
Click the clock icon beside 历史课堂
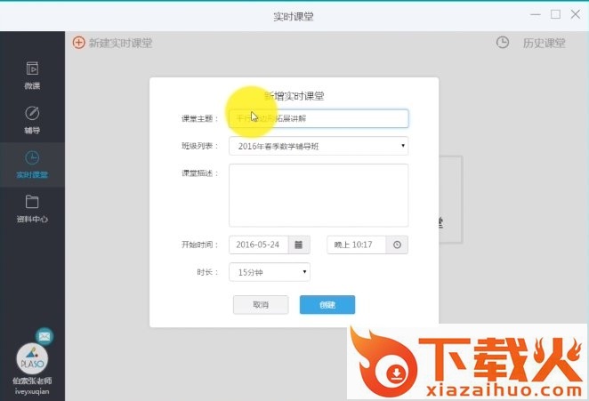503,43
